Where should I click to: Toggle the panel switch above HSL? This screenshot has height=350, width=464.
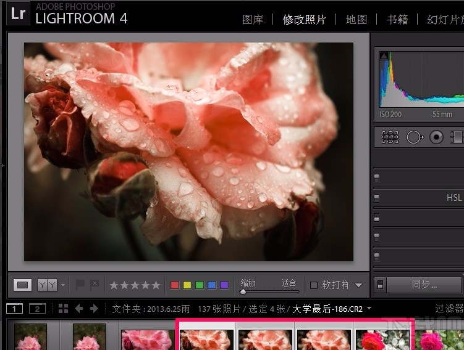(377, 178)
